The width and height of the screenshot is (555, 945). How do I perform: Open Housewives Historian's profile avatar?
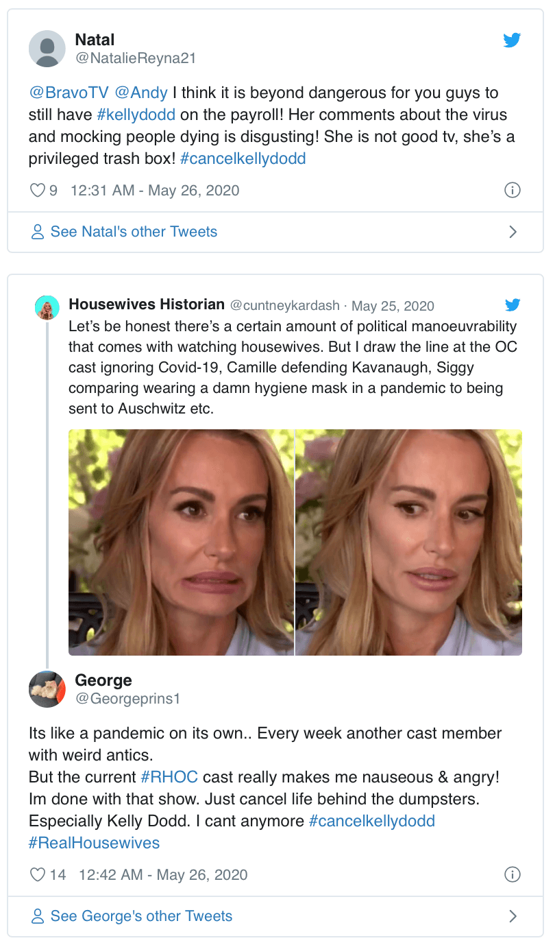(x=47, y=307)
